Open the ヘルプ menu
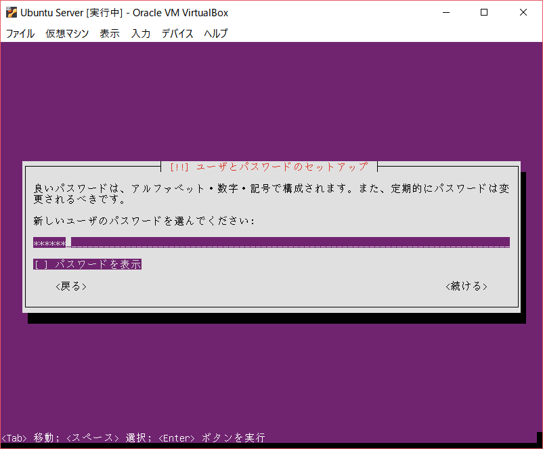The width and height of the screenshot is (543, 449). coord(215,33)
